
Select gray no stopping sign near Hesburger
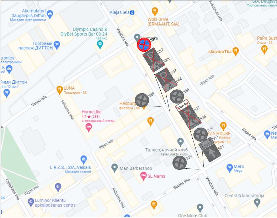pos(142,100)
